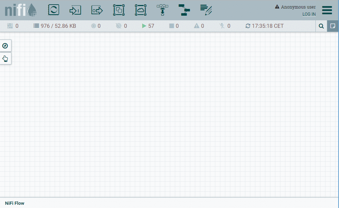This screenshot has width=339, height=208.
Task: Toggle the bulletin board button
Action: tap(333, 26)
